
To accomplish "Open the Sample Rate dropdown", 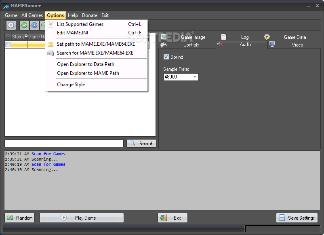I will pos(195,77).
